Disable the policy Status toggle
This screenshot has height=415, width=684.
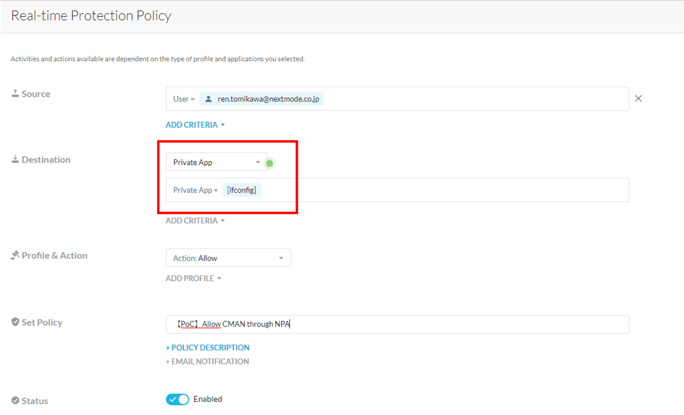coord(177,399)
